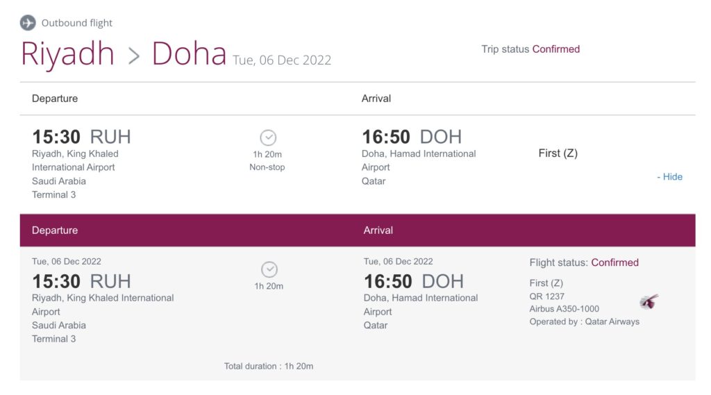Viewport: 711px width, 395px height.
Task: Click the Doha city heading
Action: click(x=189, y=54)
